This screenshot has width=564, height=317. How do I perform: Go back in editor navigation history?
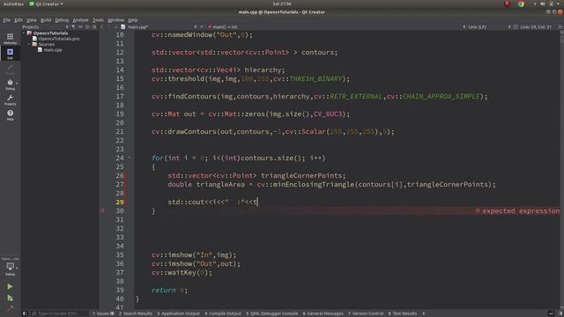click(102, 27)
